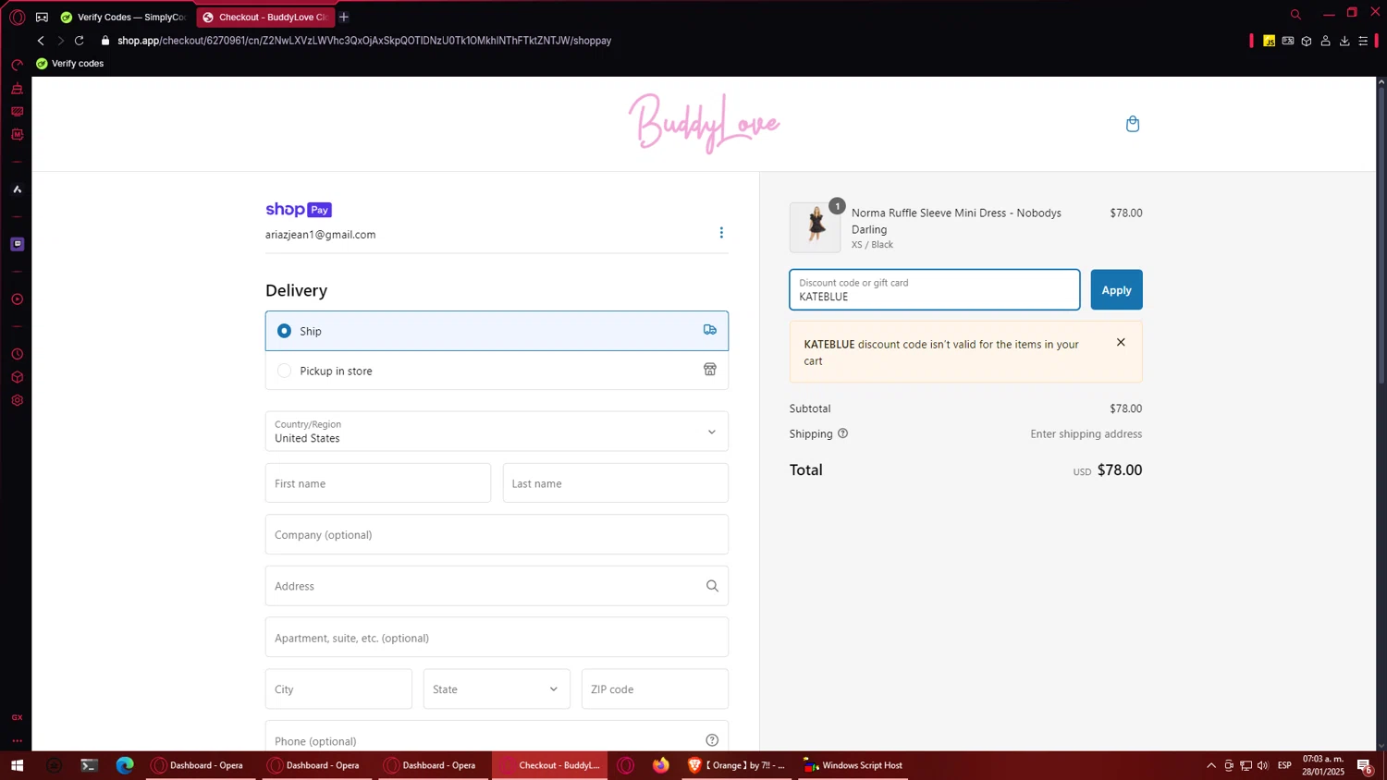
Task: Click the First name field
Action: [x=378, y=483]
